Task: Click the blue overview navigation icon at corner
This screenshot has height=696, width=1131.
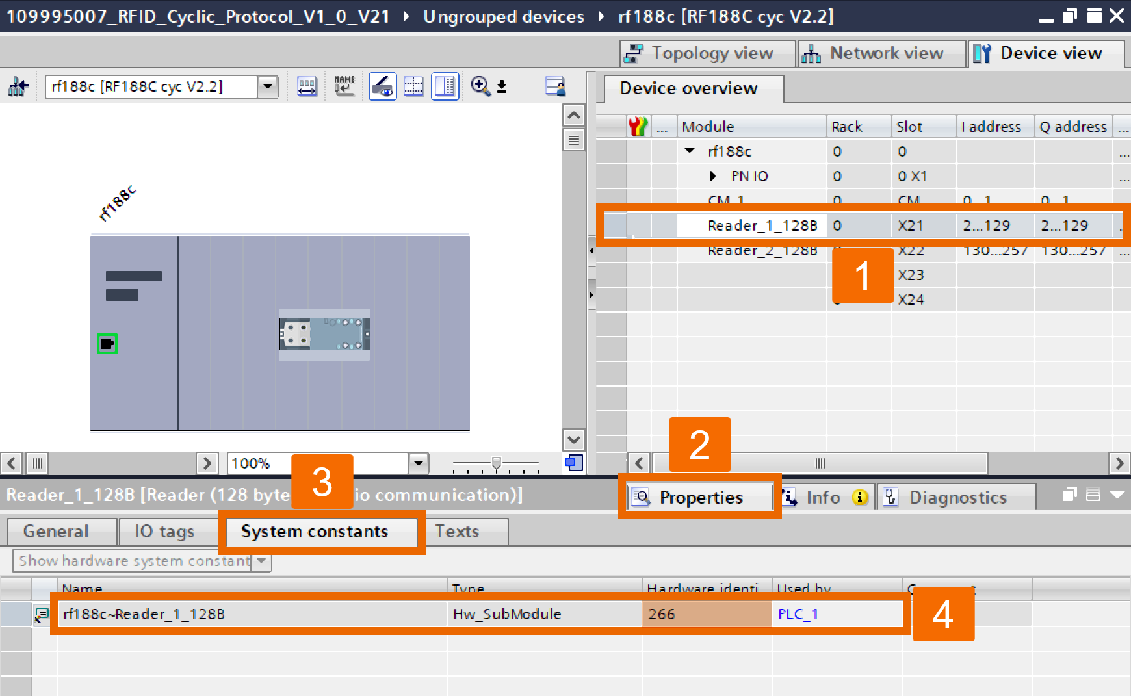Action: click(573, 463)
